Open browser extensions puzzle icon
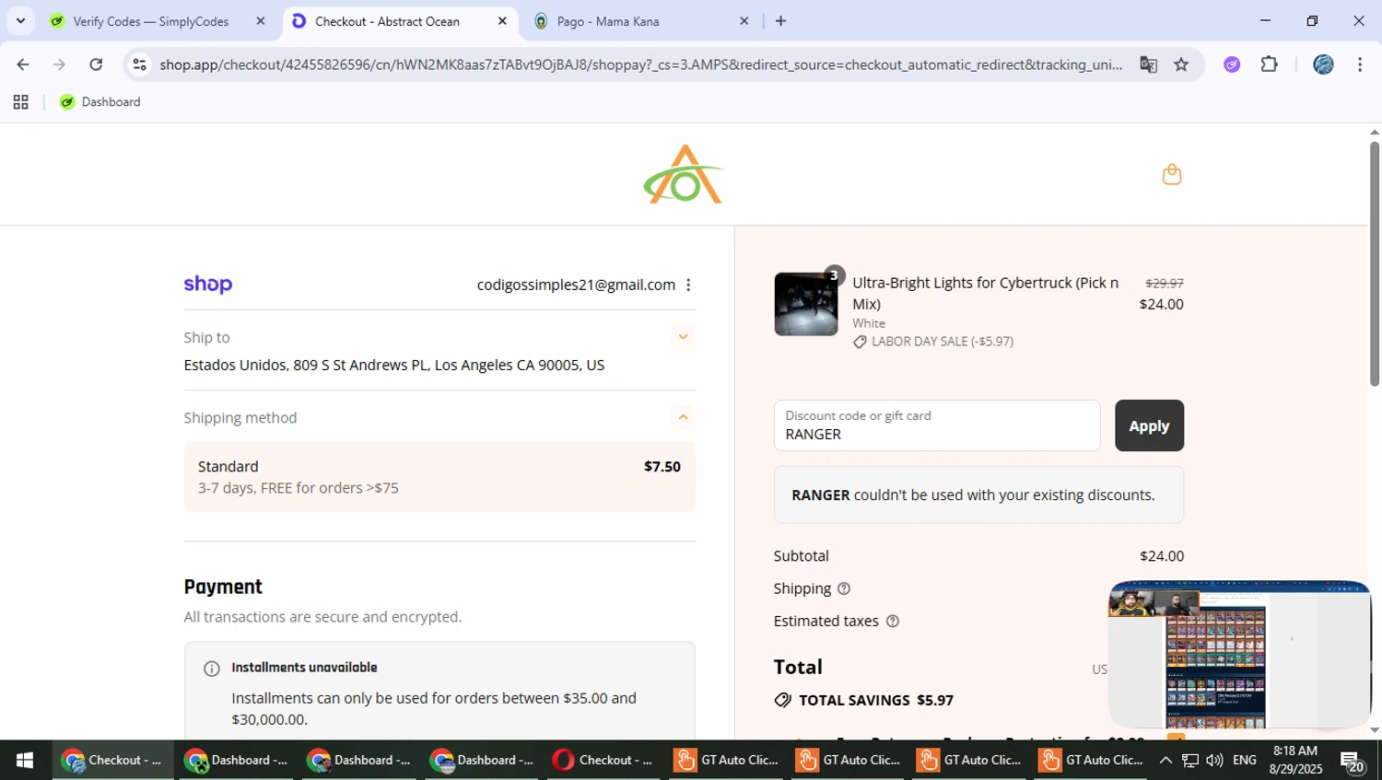Screen dimensions: 1382x780 1270,64
